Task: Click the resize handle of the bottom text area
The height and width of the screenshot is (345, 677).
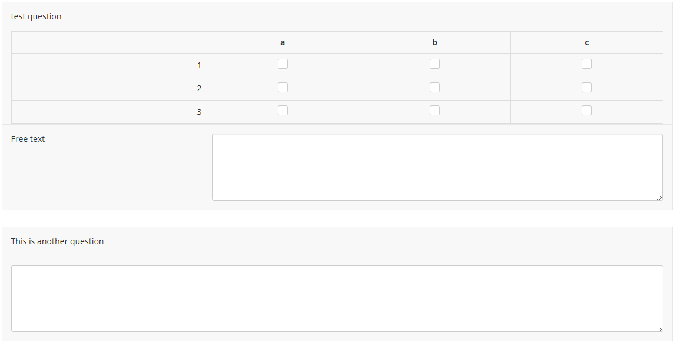Action: [x=659, y=329]
